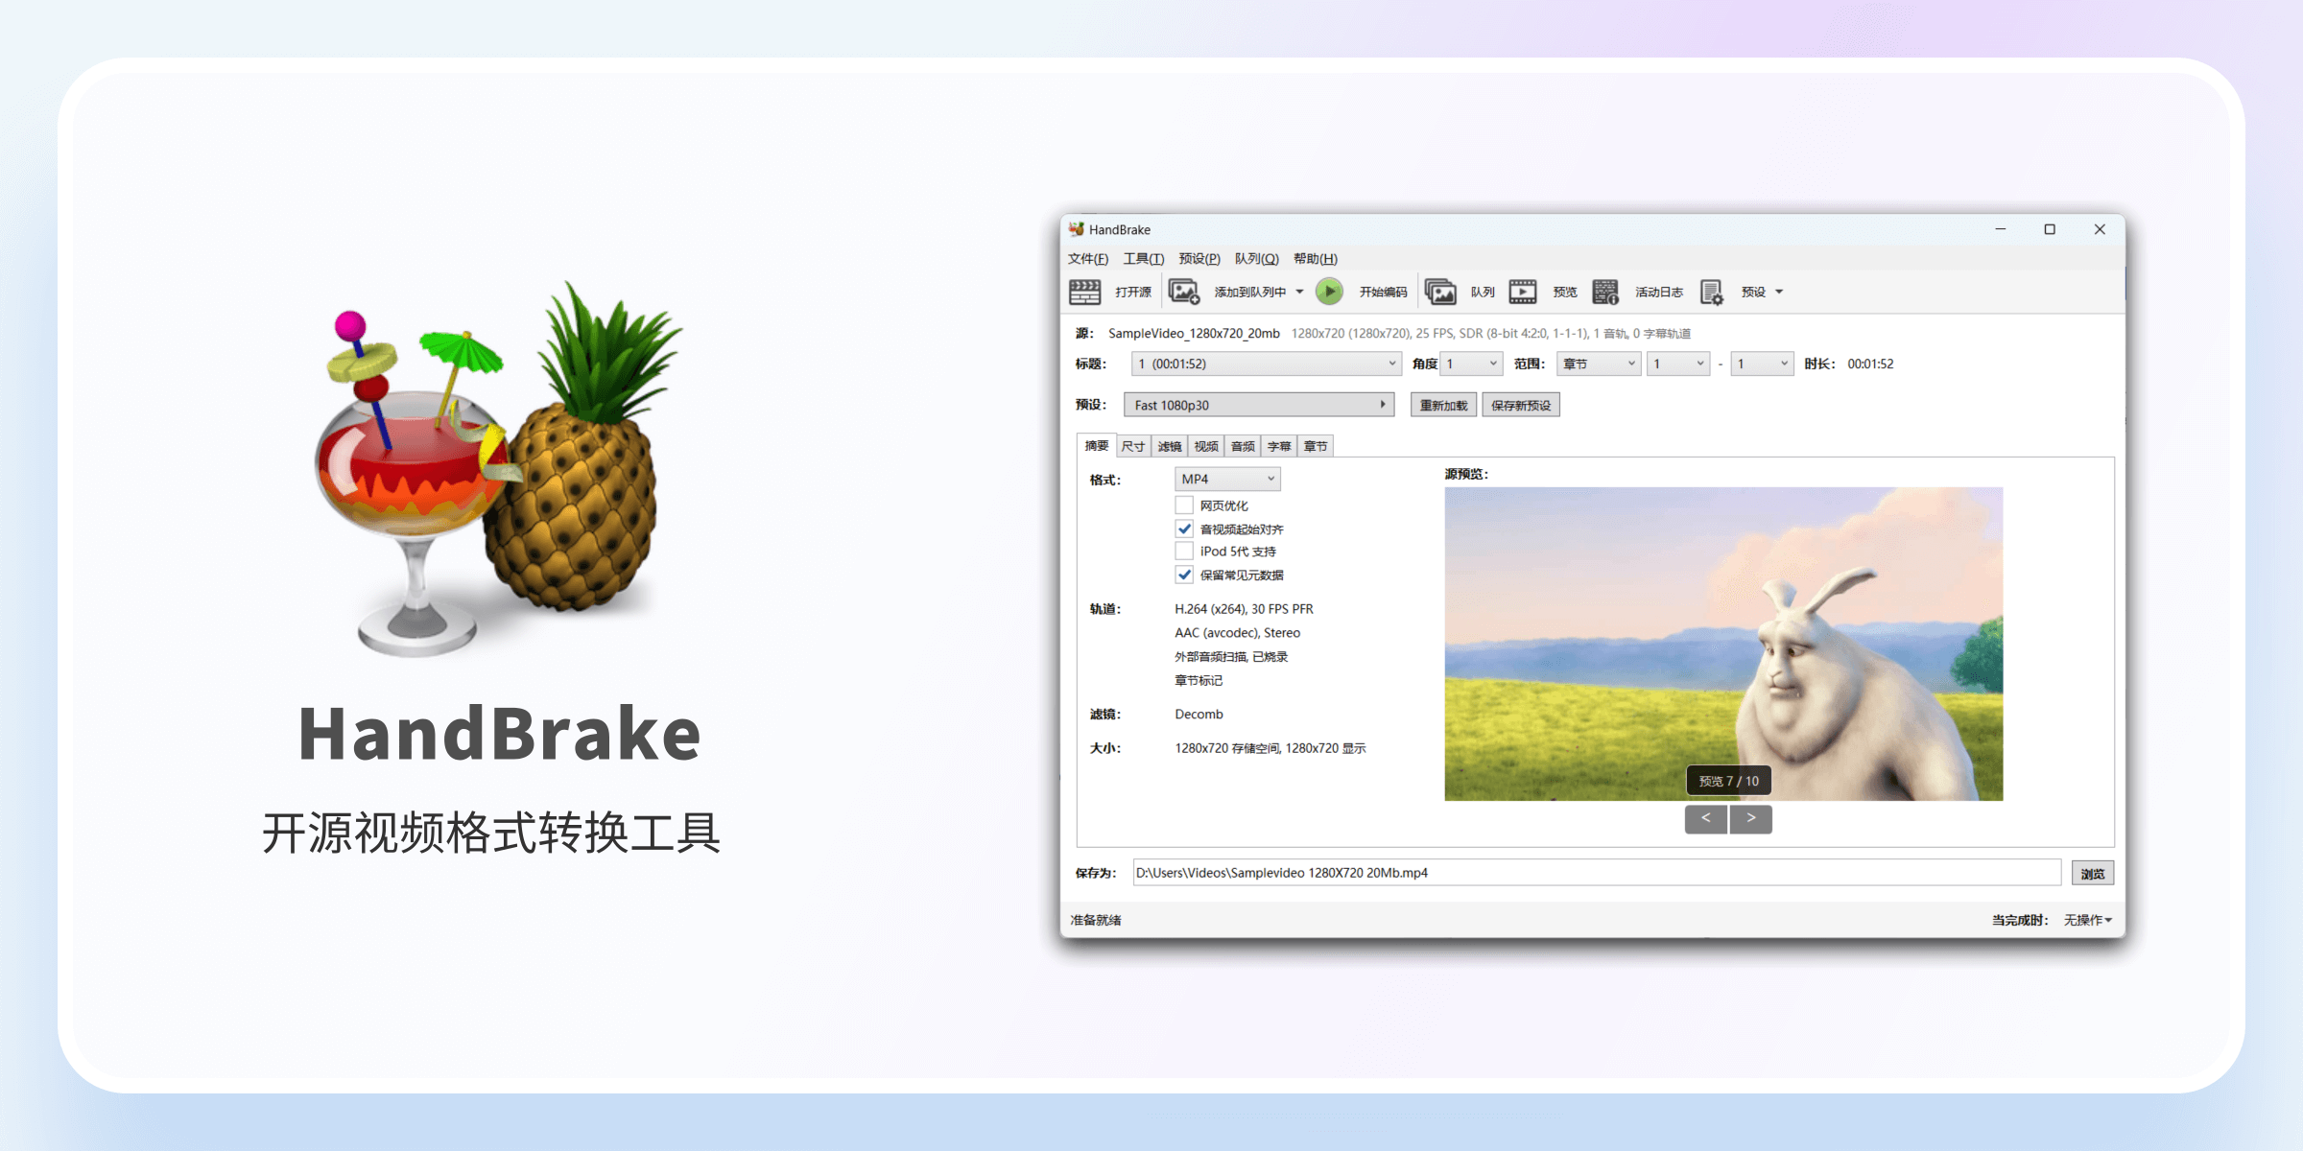Open the MP4 format dropdown
2303x1151 pixels.
click(x=1227, y=479)
